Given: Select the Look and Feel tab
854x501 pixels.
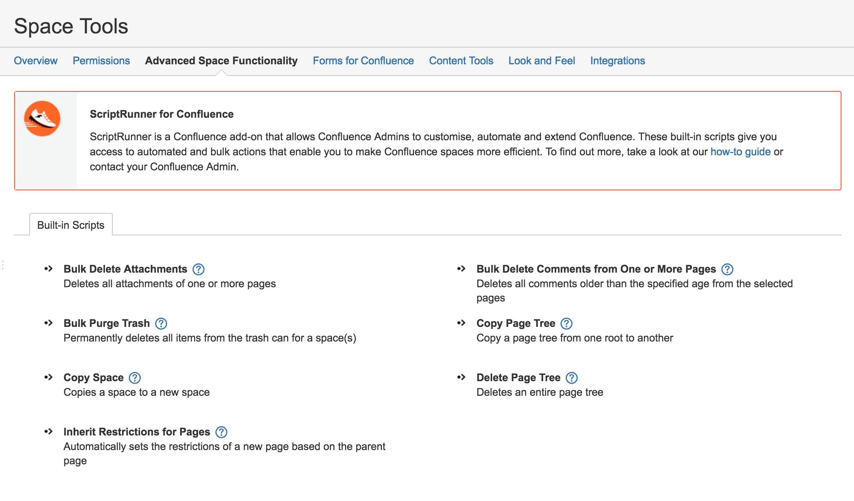Looking at the screenshot, I should pyautogui.click(x=541, y=61).
